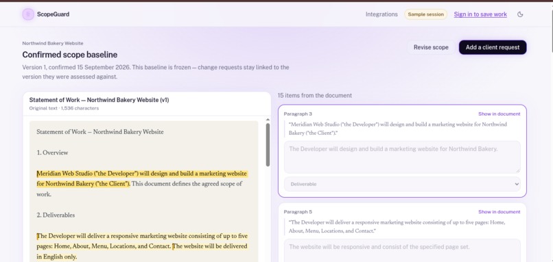Open the Deliverable type dropdown
This screenshot has width=553, height=262.
[402, 184]
